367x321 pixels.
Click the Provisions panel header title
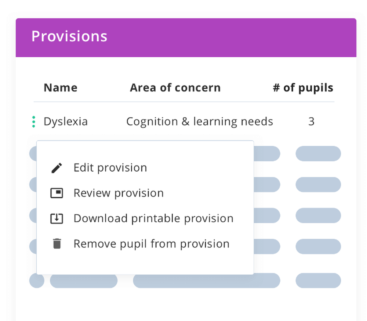tap(69, 36)
